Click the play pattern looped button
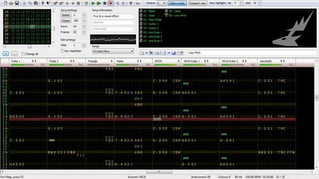 pos(99,3)
